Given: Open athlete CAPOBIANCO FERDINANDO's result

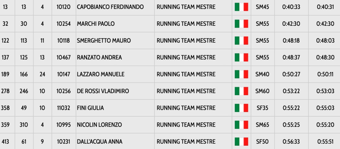Looking at the screenshot, I should pos(110,7).
